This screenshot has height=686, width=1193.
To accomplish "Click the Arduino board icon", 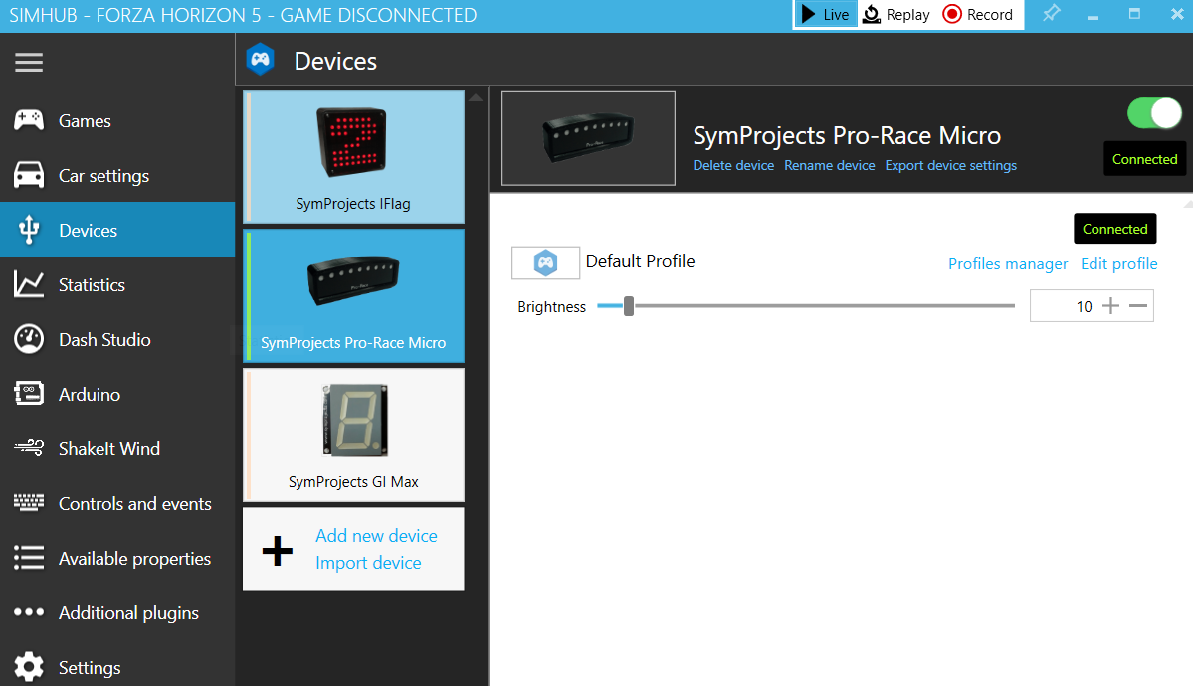I will pyautogui.click(x=29, y=395).
